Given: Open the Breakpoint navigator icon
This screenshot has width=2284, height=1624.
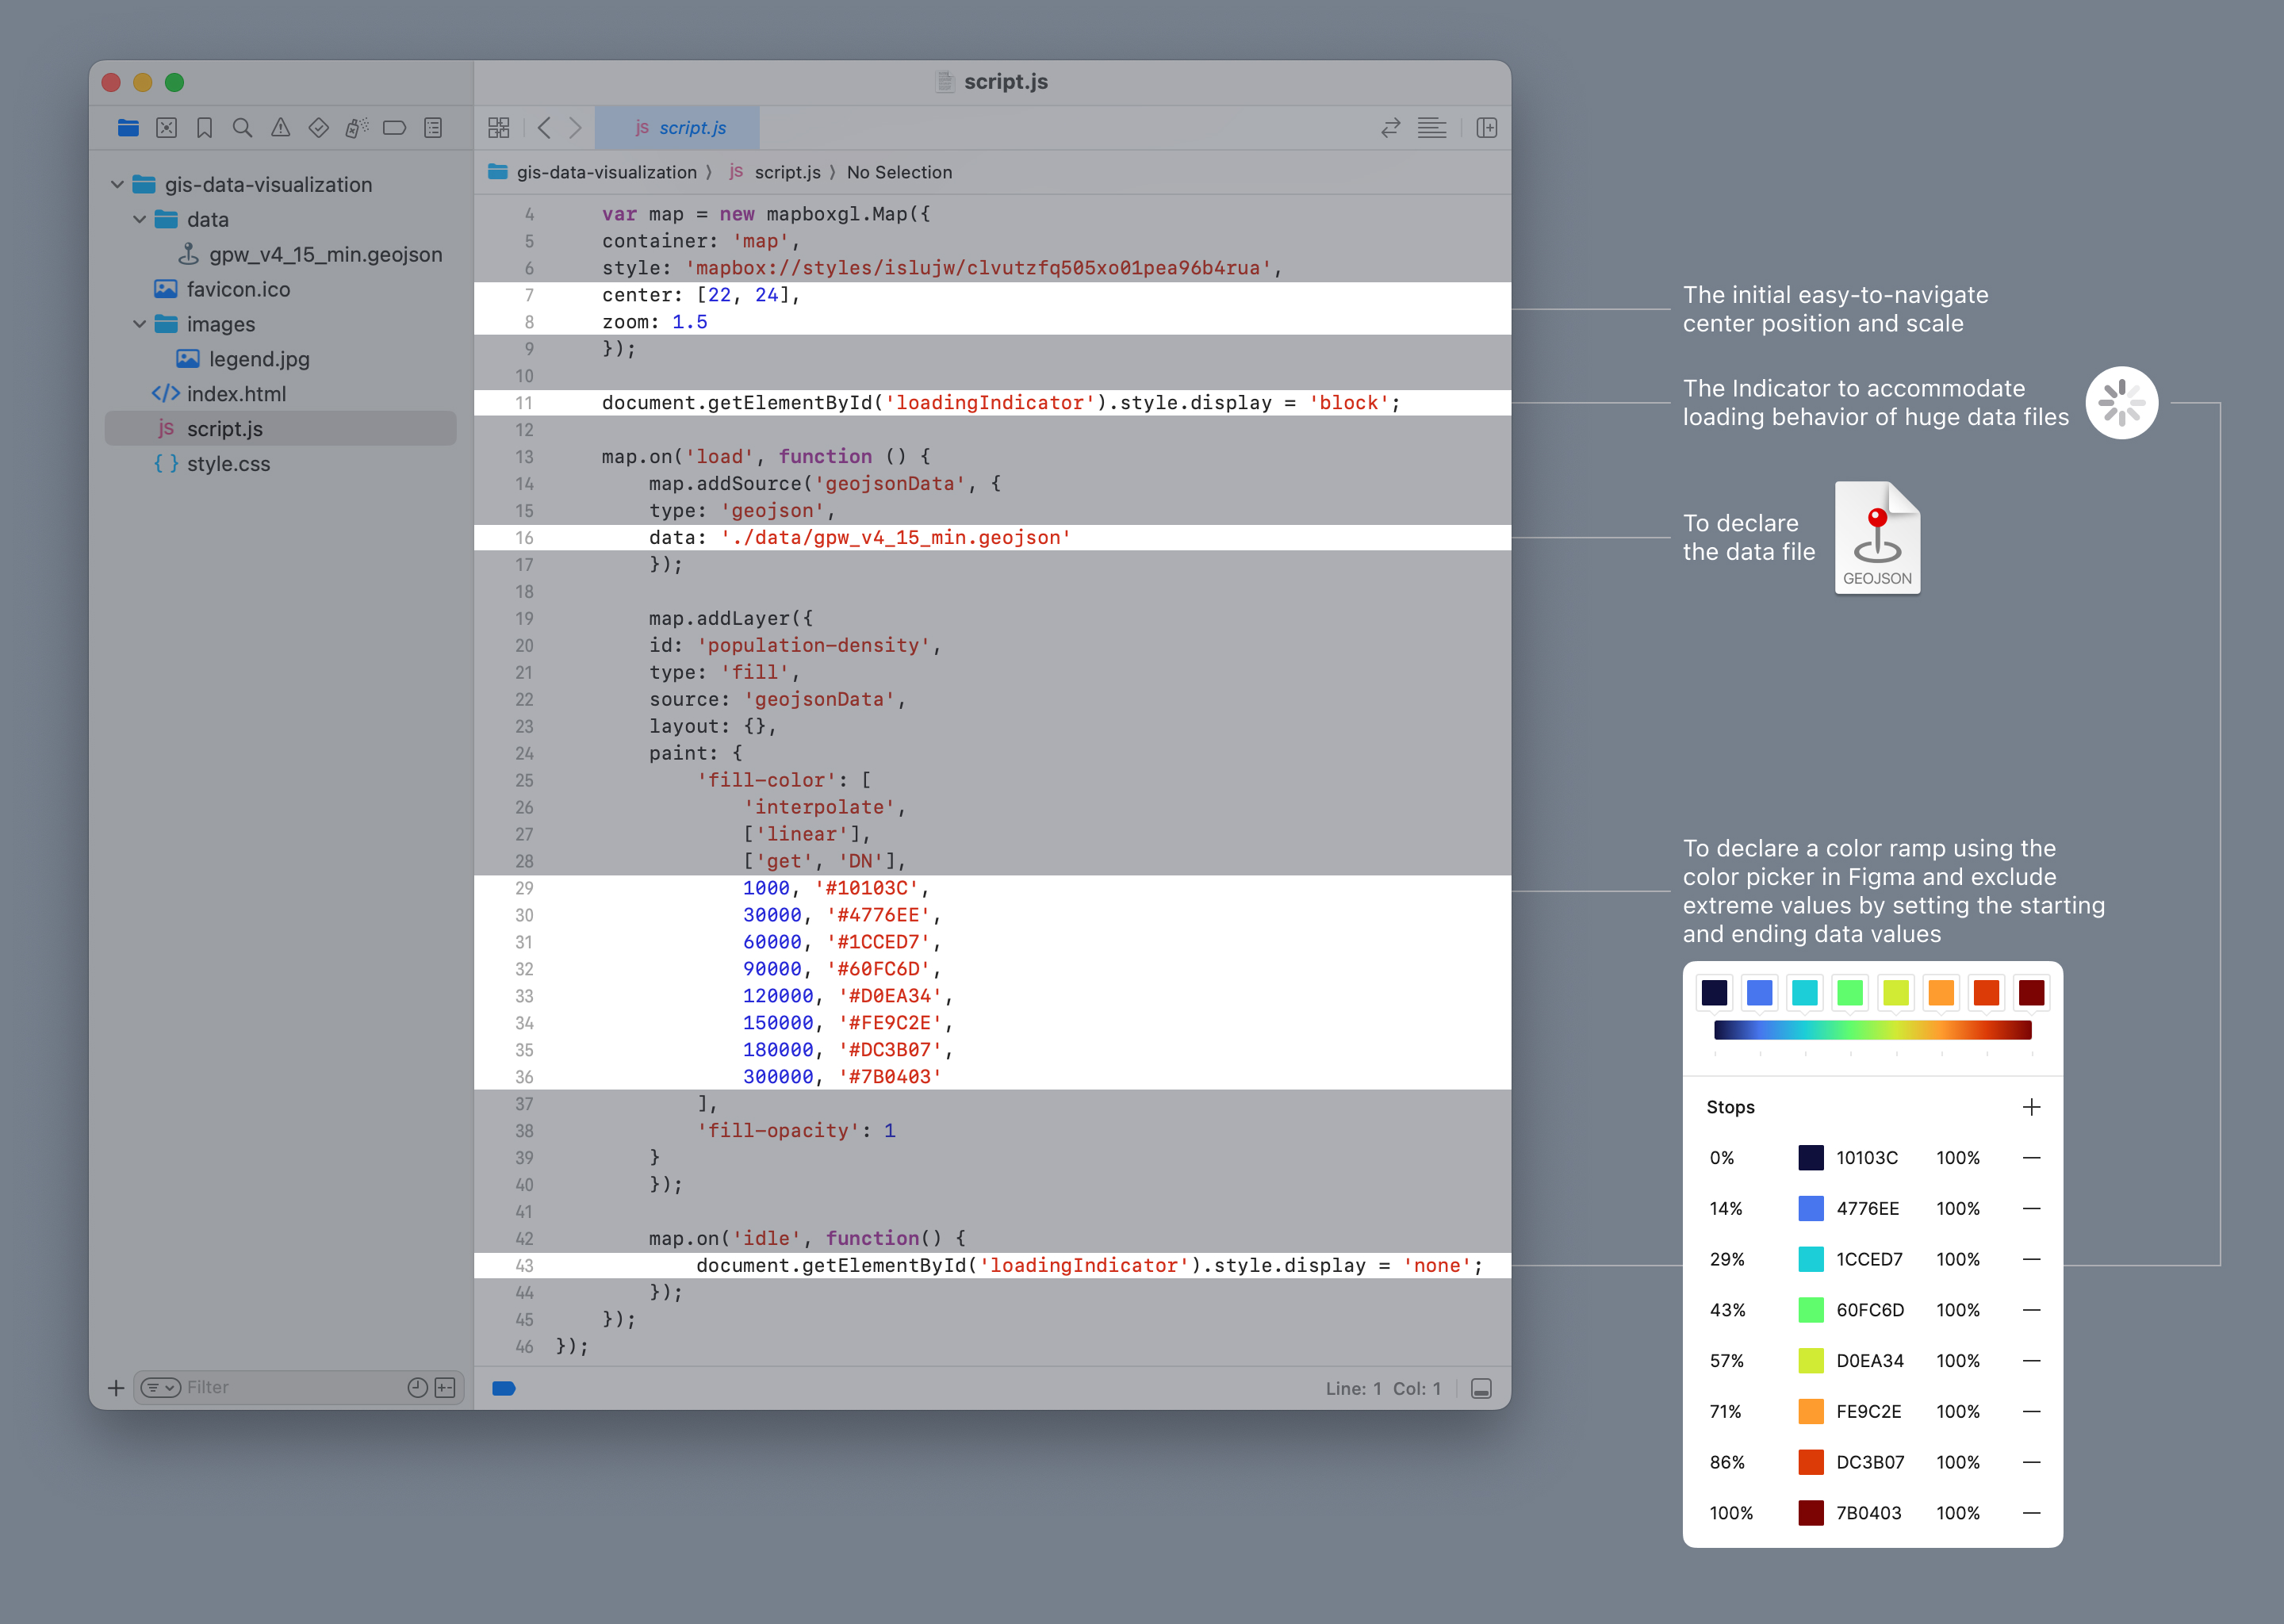Looking at the screenshot, I should [x=395, y=128].
